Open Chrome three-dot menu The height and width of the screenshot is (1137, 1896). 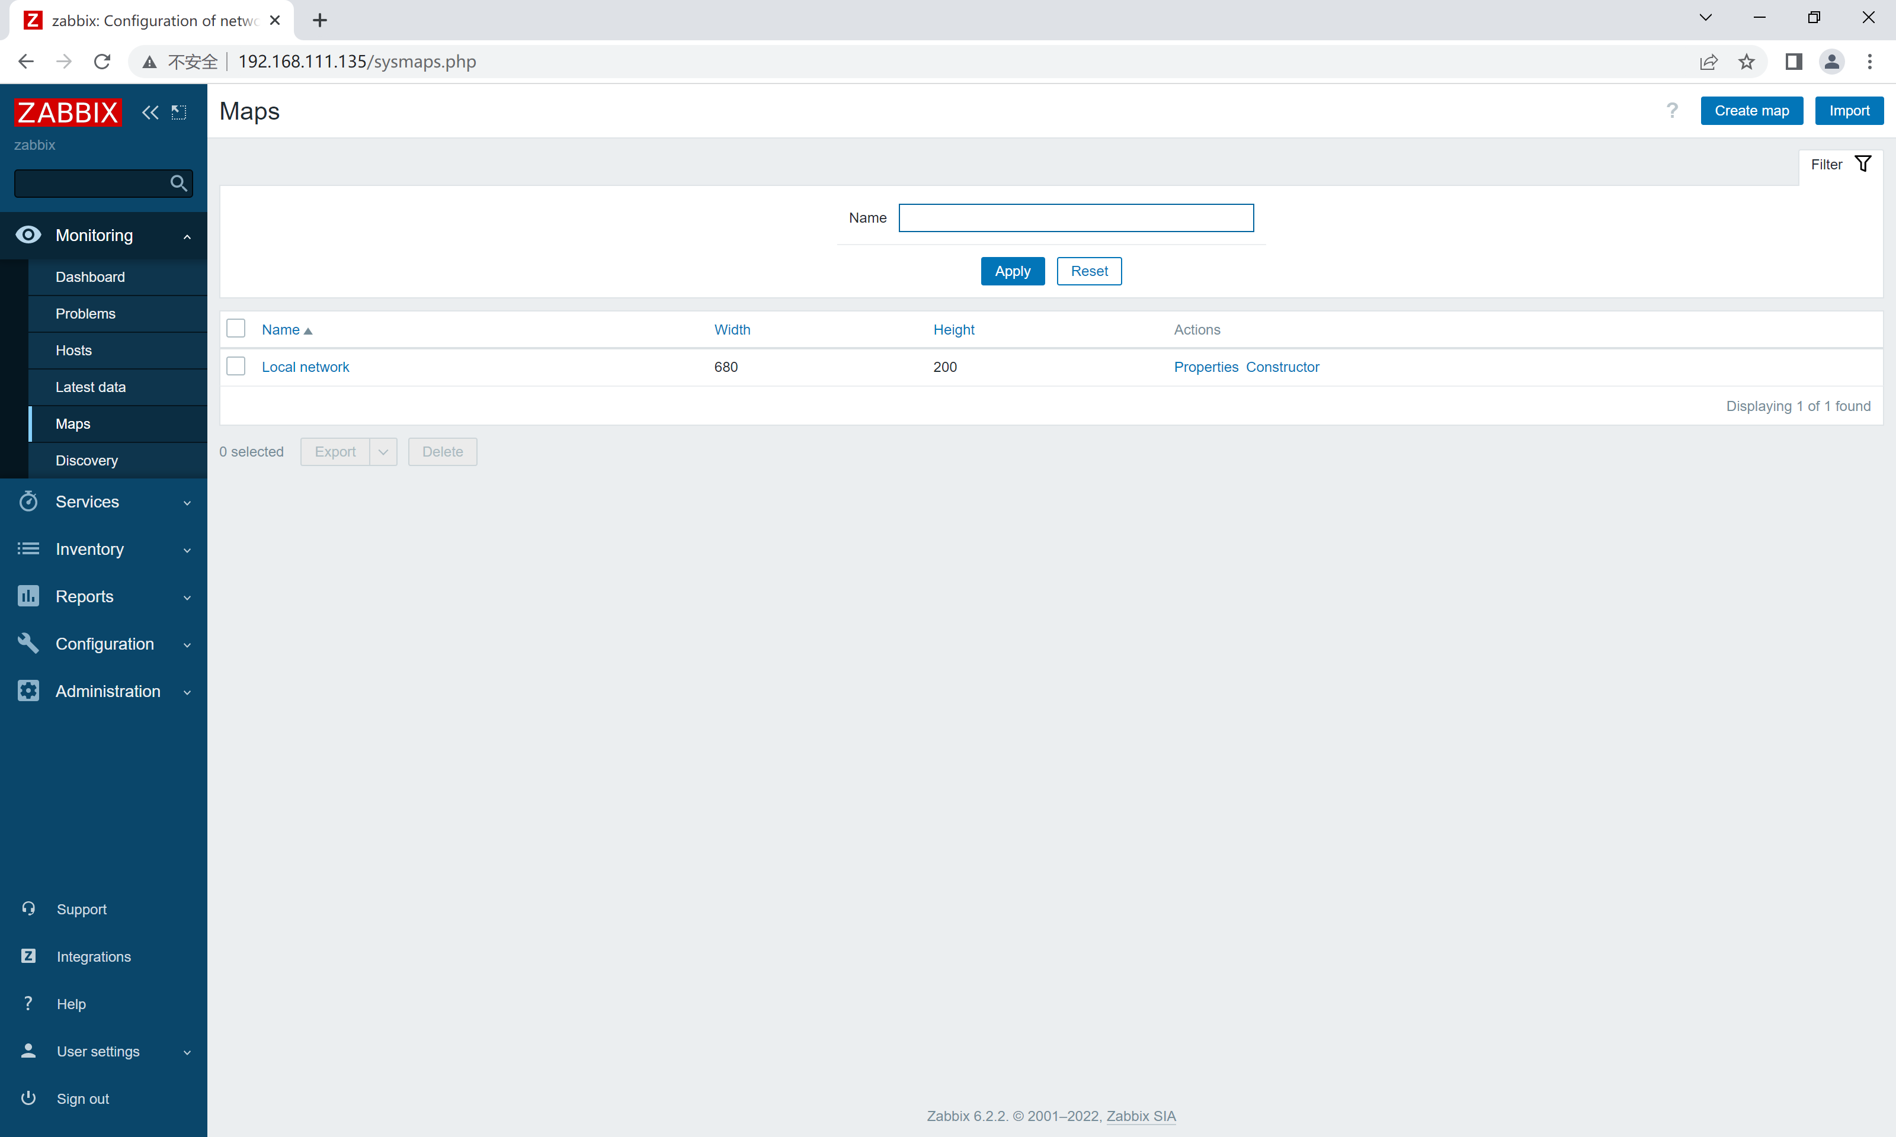point(1870,62)
